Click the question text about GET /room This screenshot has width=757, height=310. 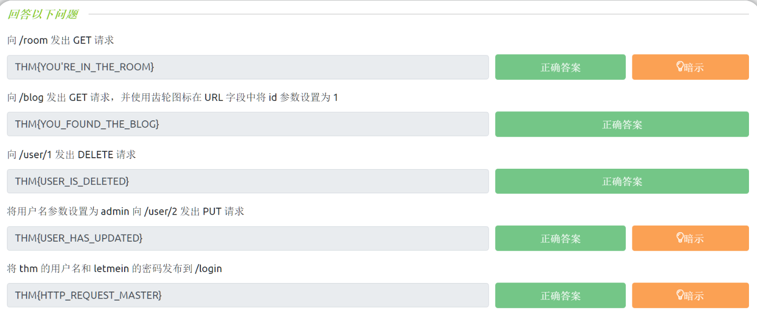[61, 40]
